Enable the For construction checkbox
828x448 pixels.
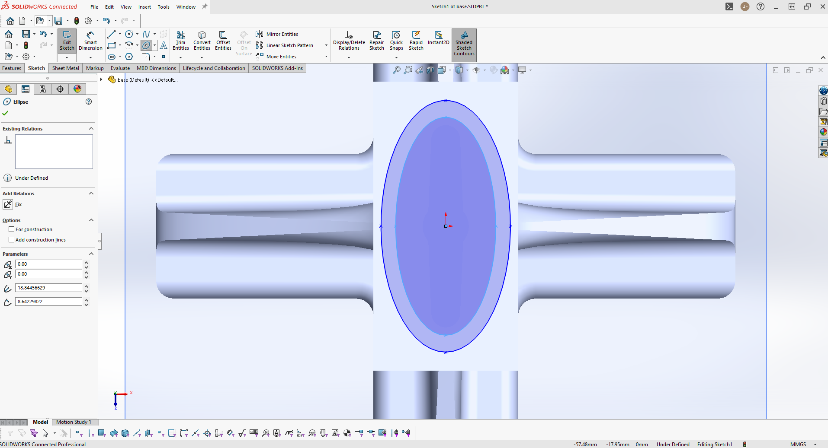[12, 229]
